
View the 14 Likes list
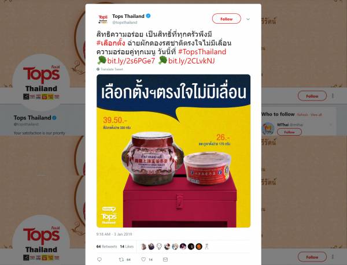click(127, 247)
